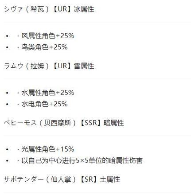The width and height of the screenshot is (191, 195).
Task: Select the text 风属性角色+25%
Action: pos(48,36)
